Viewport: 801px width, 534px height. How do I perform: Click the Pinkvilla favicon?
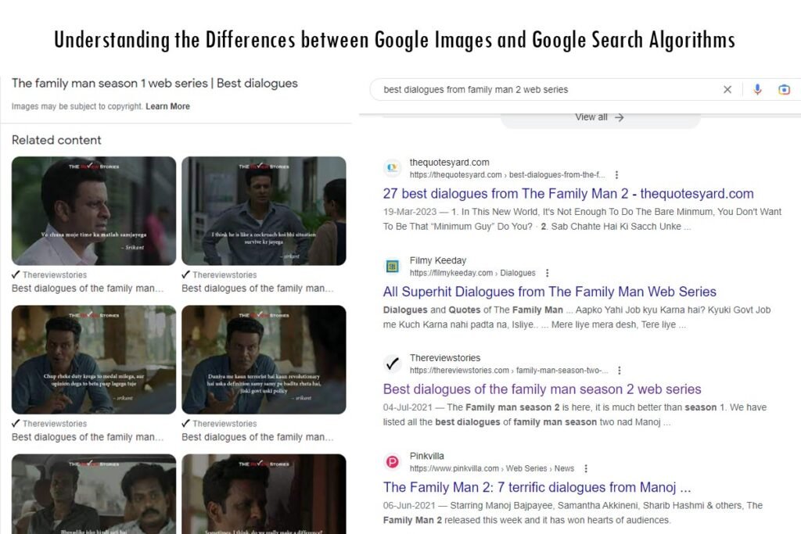(391, 461)
